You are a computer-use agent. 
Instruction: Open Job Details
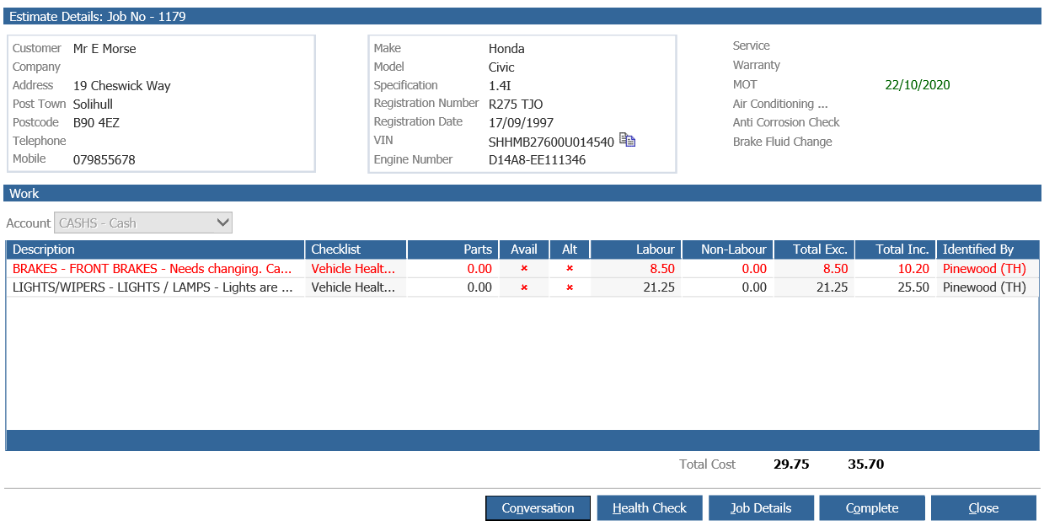(x=761, y=508)
